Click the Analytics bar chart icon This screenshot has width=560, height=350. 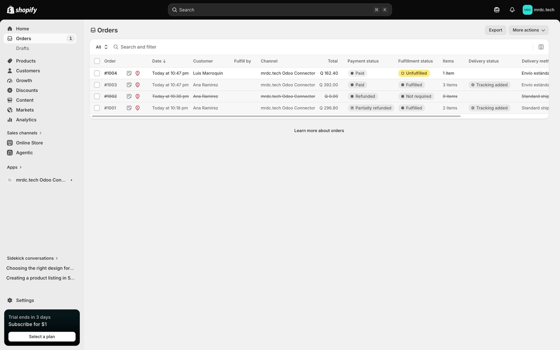point(10,120)
